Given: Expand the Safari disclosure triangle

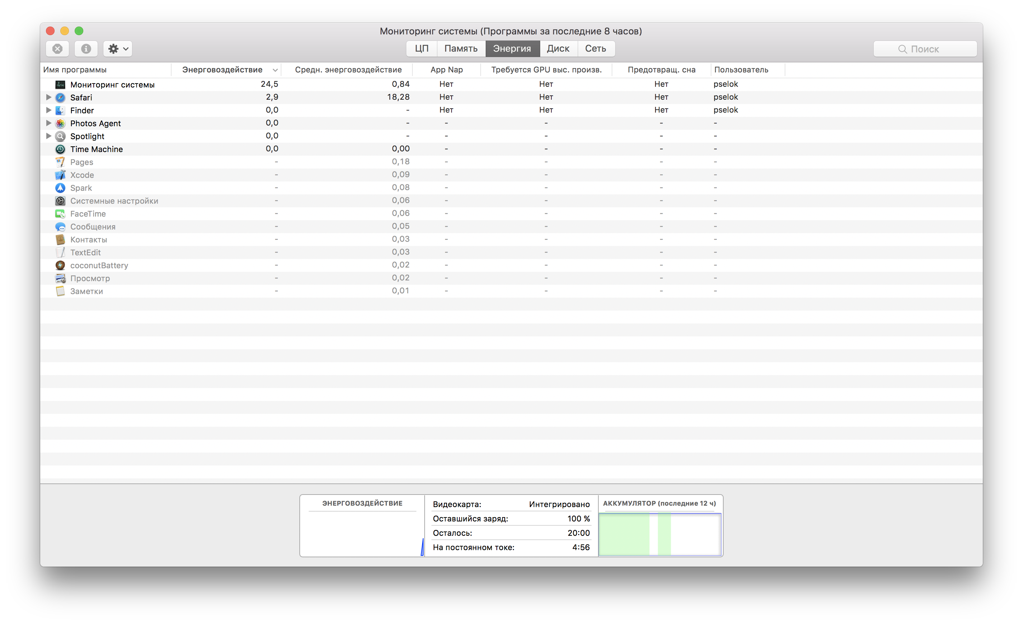Looking at the screenshot, I should (x=48, y=97).
